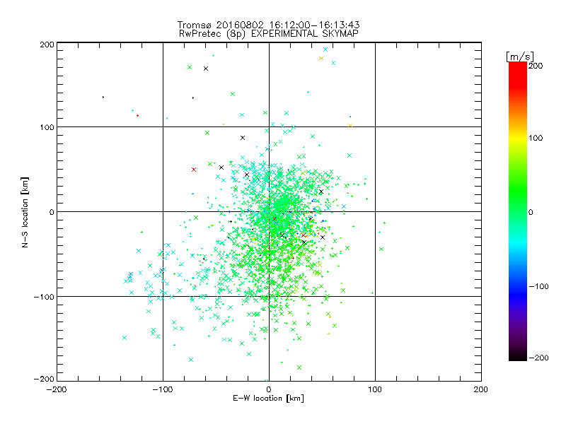
Task: Click the colorbar tick label '-200'
Action: coord(538,358)
